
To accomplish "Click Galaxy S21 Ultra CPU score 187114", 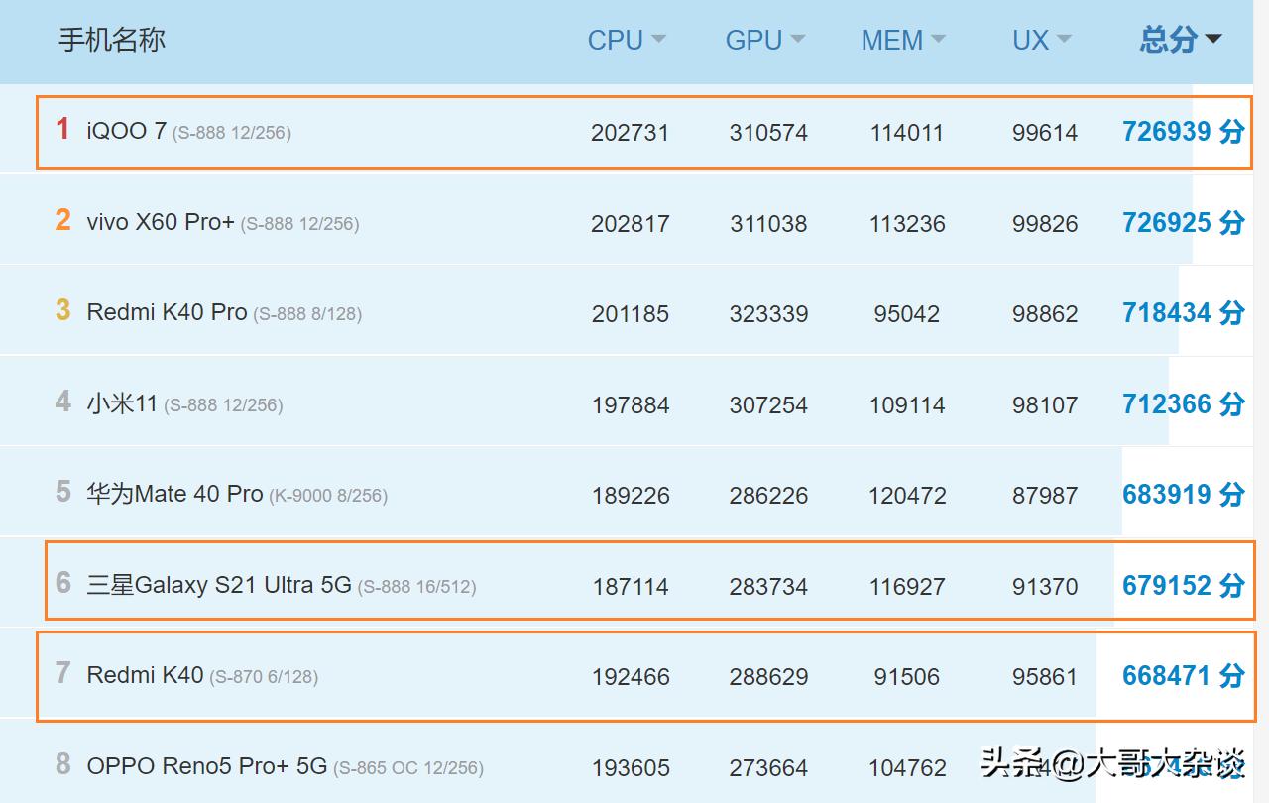I will pyautogui.click(x=631, y=586).
